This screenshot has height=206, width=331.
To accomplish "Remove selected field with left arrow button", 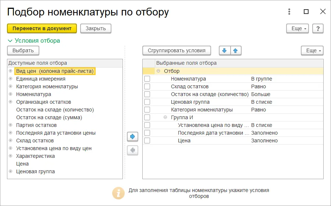I will pos(132,150).
